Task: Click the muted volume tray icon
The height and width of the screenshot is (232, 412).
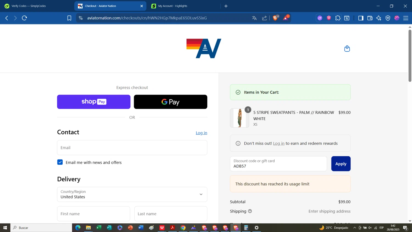Action: coord(370,228)
